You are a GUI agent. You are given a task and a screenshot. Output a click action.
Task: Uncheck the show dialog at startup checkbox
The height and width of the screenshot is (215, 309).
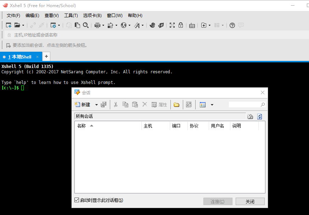(77, 200)
